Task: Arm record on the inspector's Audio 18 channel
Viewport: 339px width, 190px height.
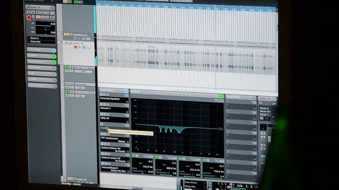Action: pos(29,17)
